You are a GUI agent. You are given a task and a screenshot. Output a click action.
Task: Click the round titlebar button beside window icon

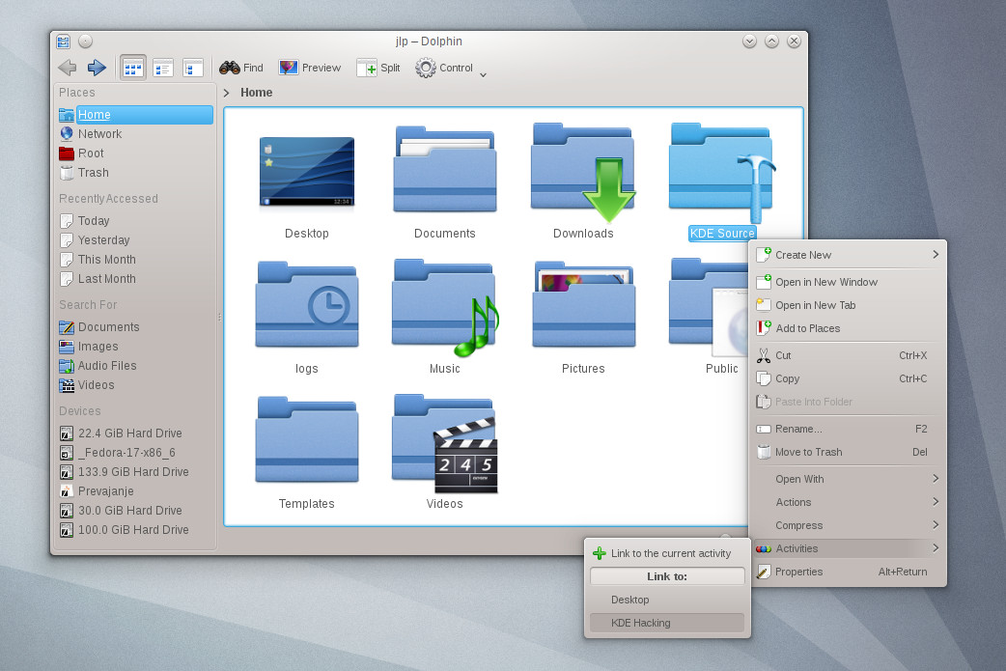[85, 42]
